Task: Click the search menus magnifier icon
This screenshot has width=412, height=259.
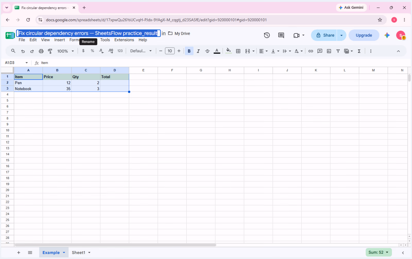Action: (x=13, y=51)
